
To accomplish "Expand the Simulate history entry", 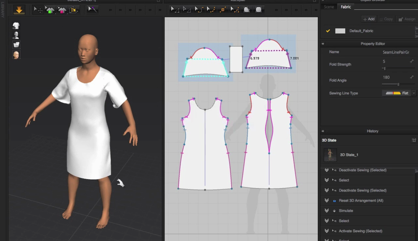I will coord(327,211).
